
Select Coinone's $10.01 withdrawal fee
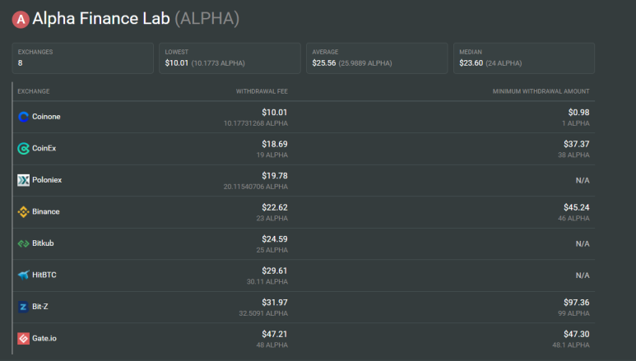click(x=275, y=113)
